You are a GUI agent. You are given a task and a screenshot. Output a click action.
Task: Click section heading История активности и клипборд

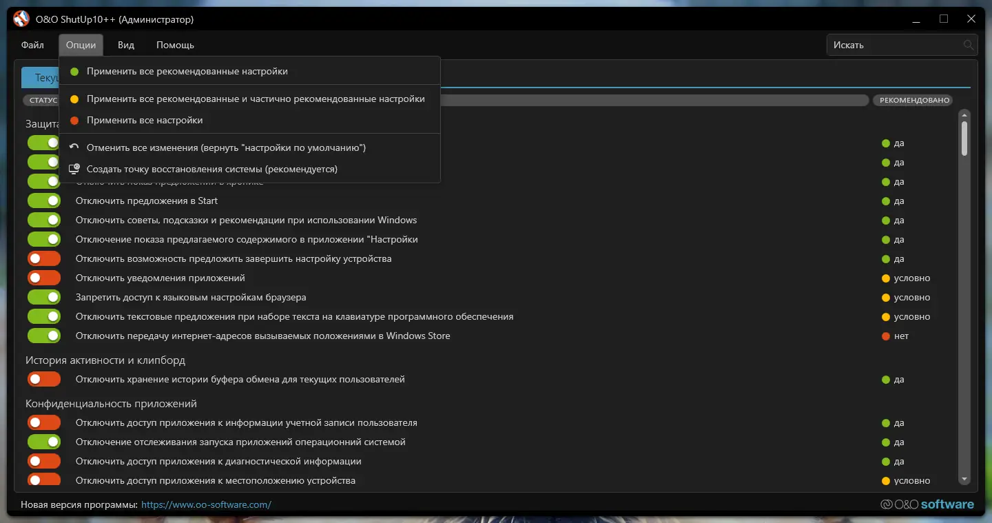[x=105, y=360]
